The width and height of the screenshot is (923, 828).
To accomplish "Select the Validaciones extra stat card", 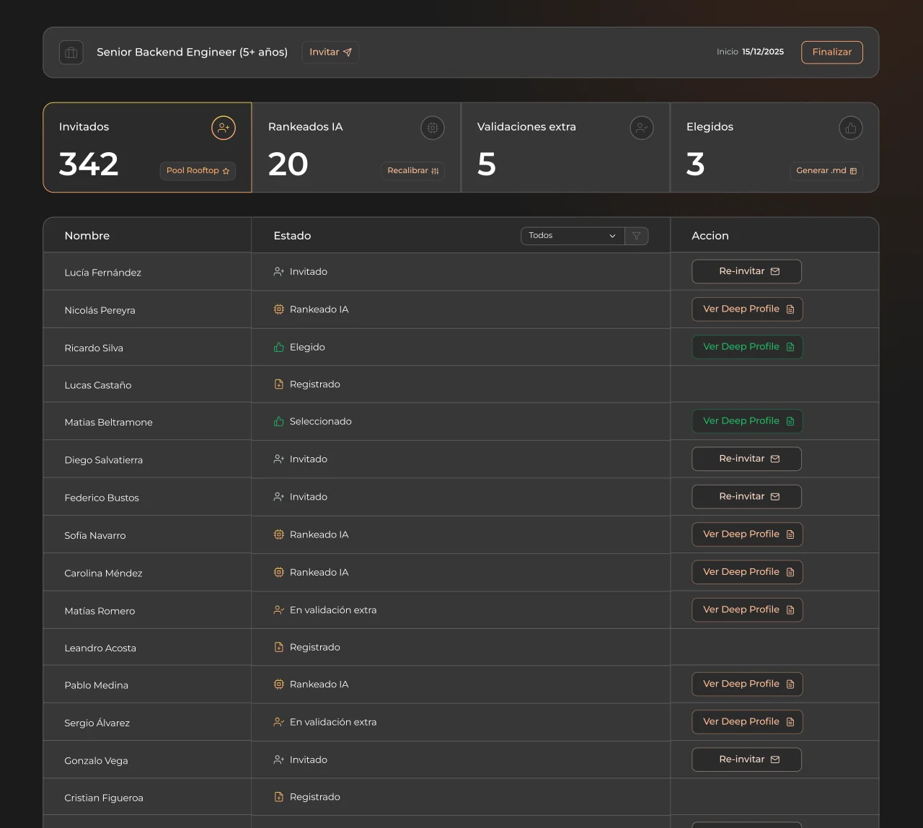I will [565, 147].
